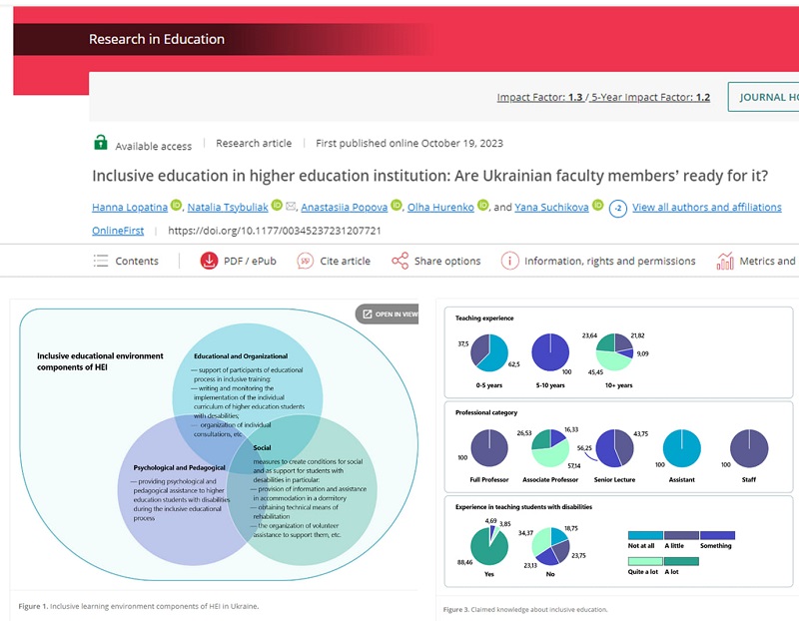799x621 pixels.
Task: Click the 'Professional category' heading
Action: coord(486,412)
